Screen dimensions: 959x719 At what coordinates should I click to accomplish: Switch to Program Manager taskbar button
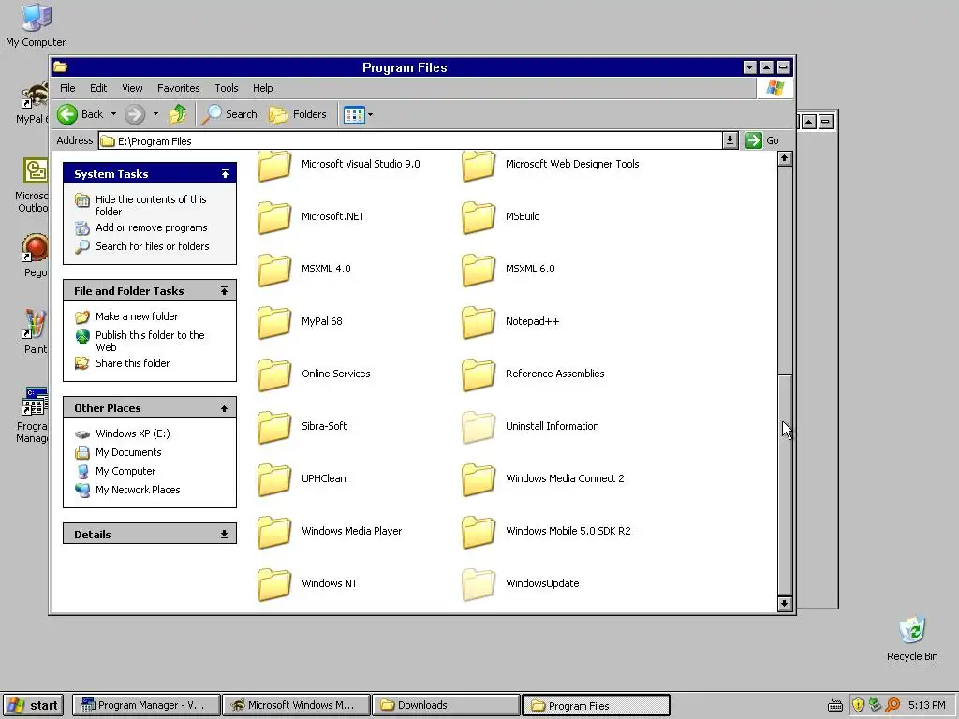[146, 706]
